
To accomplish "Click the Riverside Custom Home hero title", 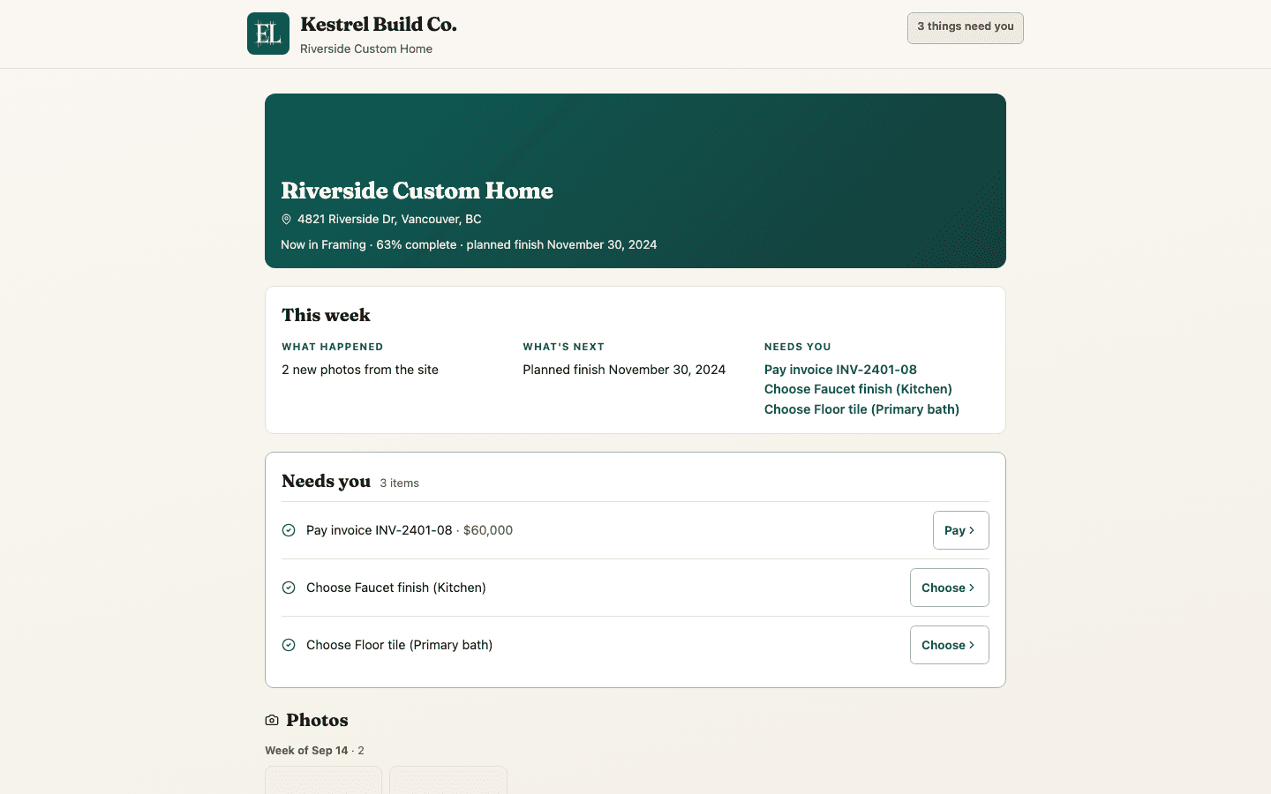I will [417, 191].
